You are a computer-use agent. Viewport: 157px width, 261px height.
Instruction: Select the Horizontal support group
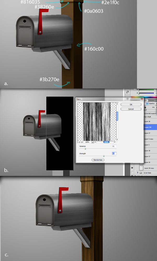150,113
